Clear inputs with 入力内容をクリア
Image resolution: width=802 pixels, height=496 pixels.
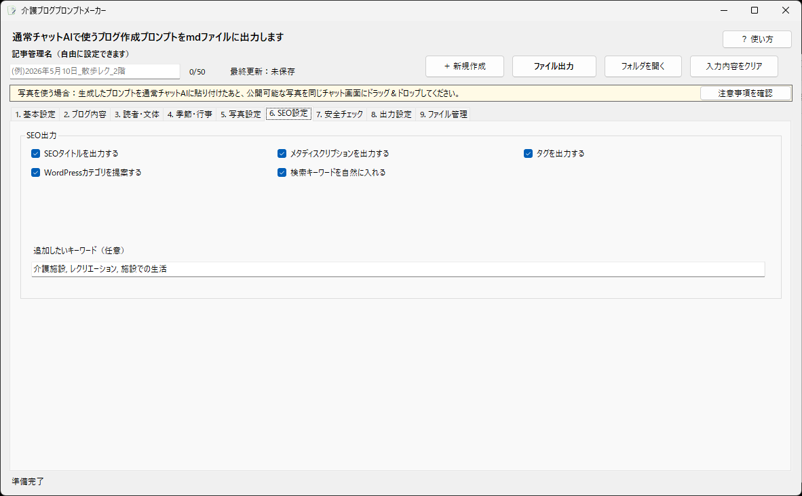point(734,66)
